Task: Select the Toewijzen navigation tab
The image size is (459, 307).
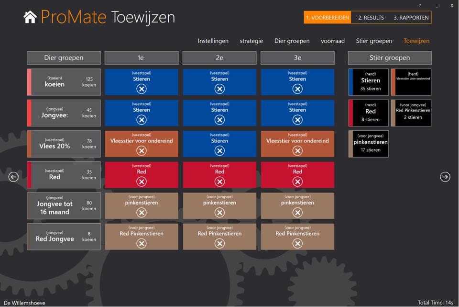Action: click(x=416, y=41)
